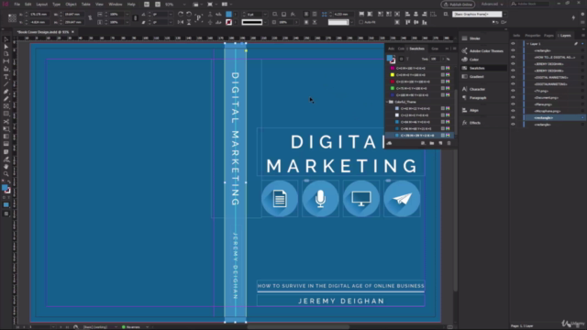Hide the <HOW TO...> text layer item
587x330 pixels.
(x=513, y=57)
